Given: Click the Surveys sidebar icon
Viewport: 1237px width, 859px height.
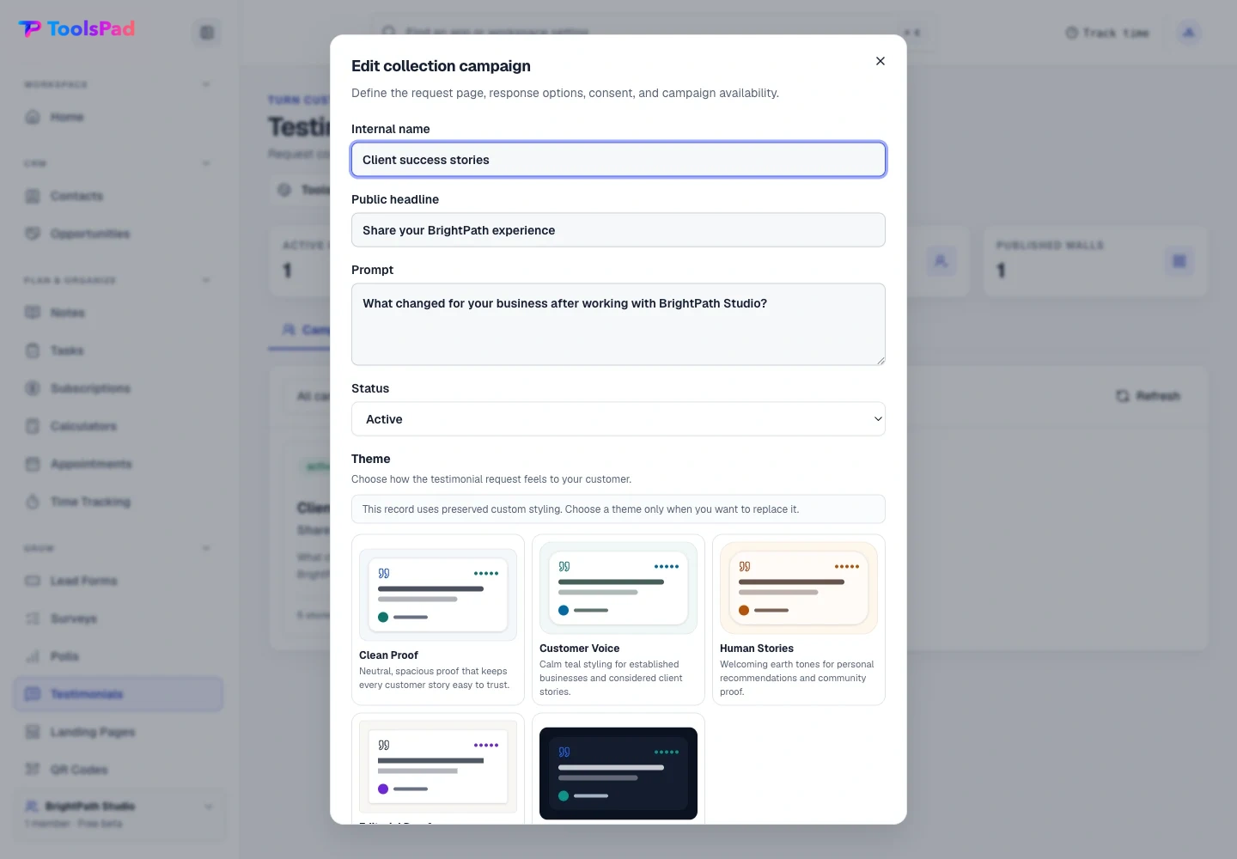Looking at the screenshot, I should click(33, 618).
